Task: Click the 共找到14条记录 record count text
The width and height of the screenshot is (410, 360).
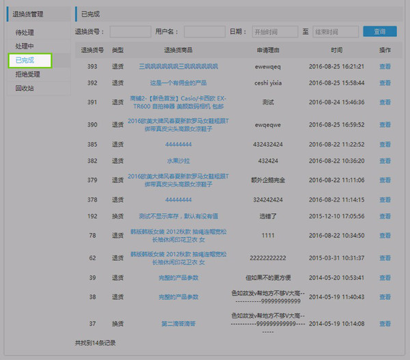Action: tap(95, 343)
